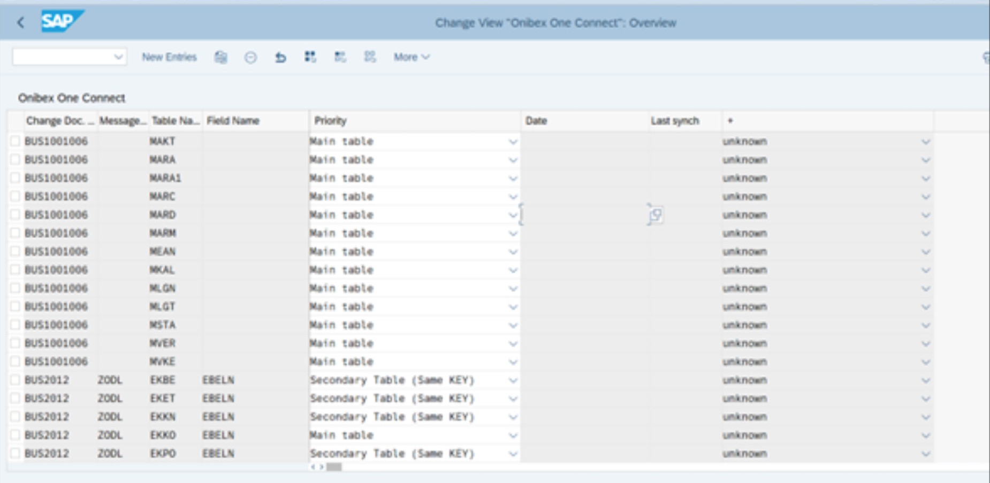Click the horizontal scrollbar thumb under the table
Image resolution: width=990 pixels, height=483 pixels.
click(x=334, y=467)
